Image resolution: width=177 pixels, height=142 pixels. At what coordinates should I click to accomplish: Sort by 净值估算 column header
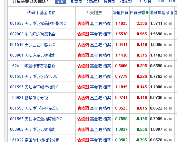[x=121, y=13]
